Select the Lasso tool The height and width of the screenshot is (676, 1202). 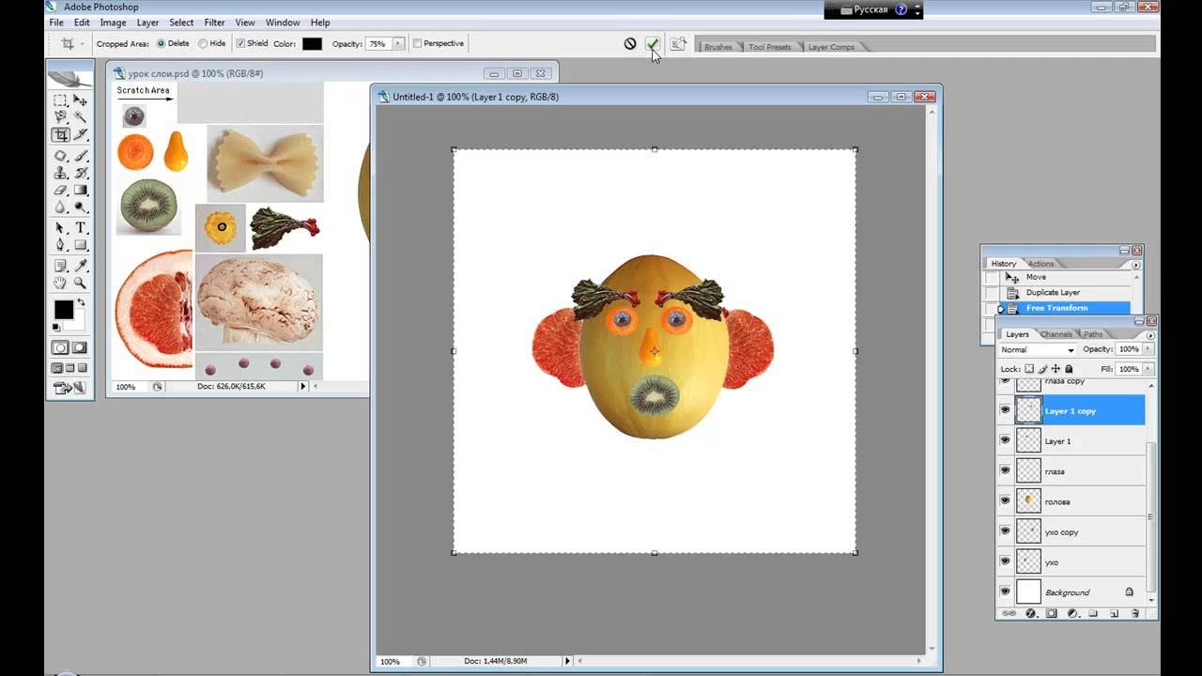tap(60, 116)
